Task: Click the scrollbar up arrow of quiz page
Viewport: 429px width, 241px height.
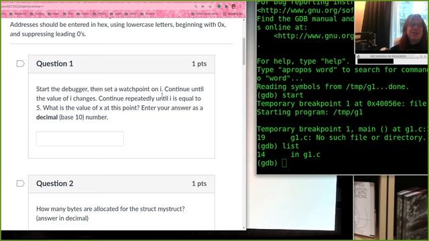Action: 244,20
